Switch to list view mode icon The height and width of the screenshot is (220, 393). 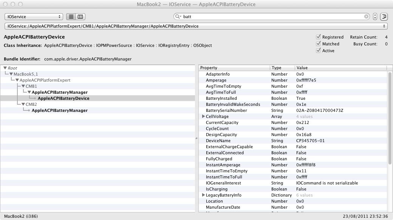pyautogui.click(x=71, y=17)
